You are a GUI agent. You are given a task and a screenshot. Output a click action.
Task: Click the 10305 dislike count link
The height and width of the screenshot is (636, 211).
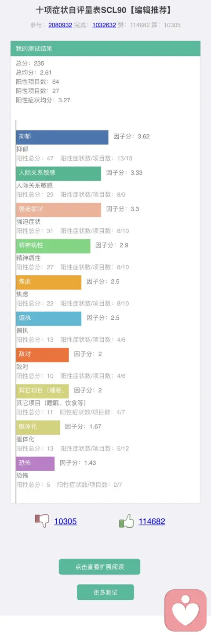(x=65, y=521)
